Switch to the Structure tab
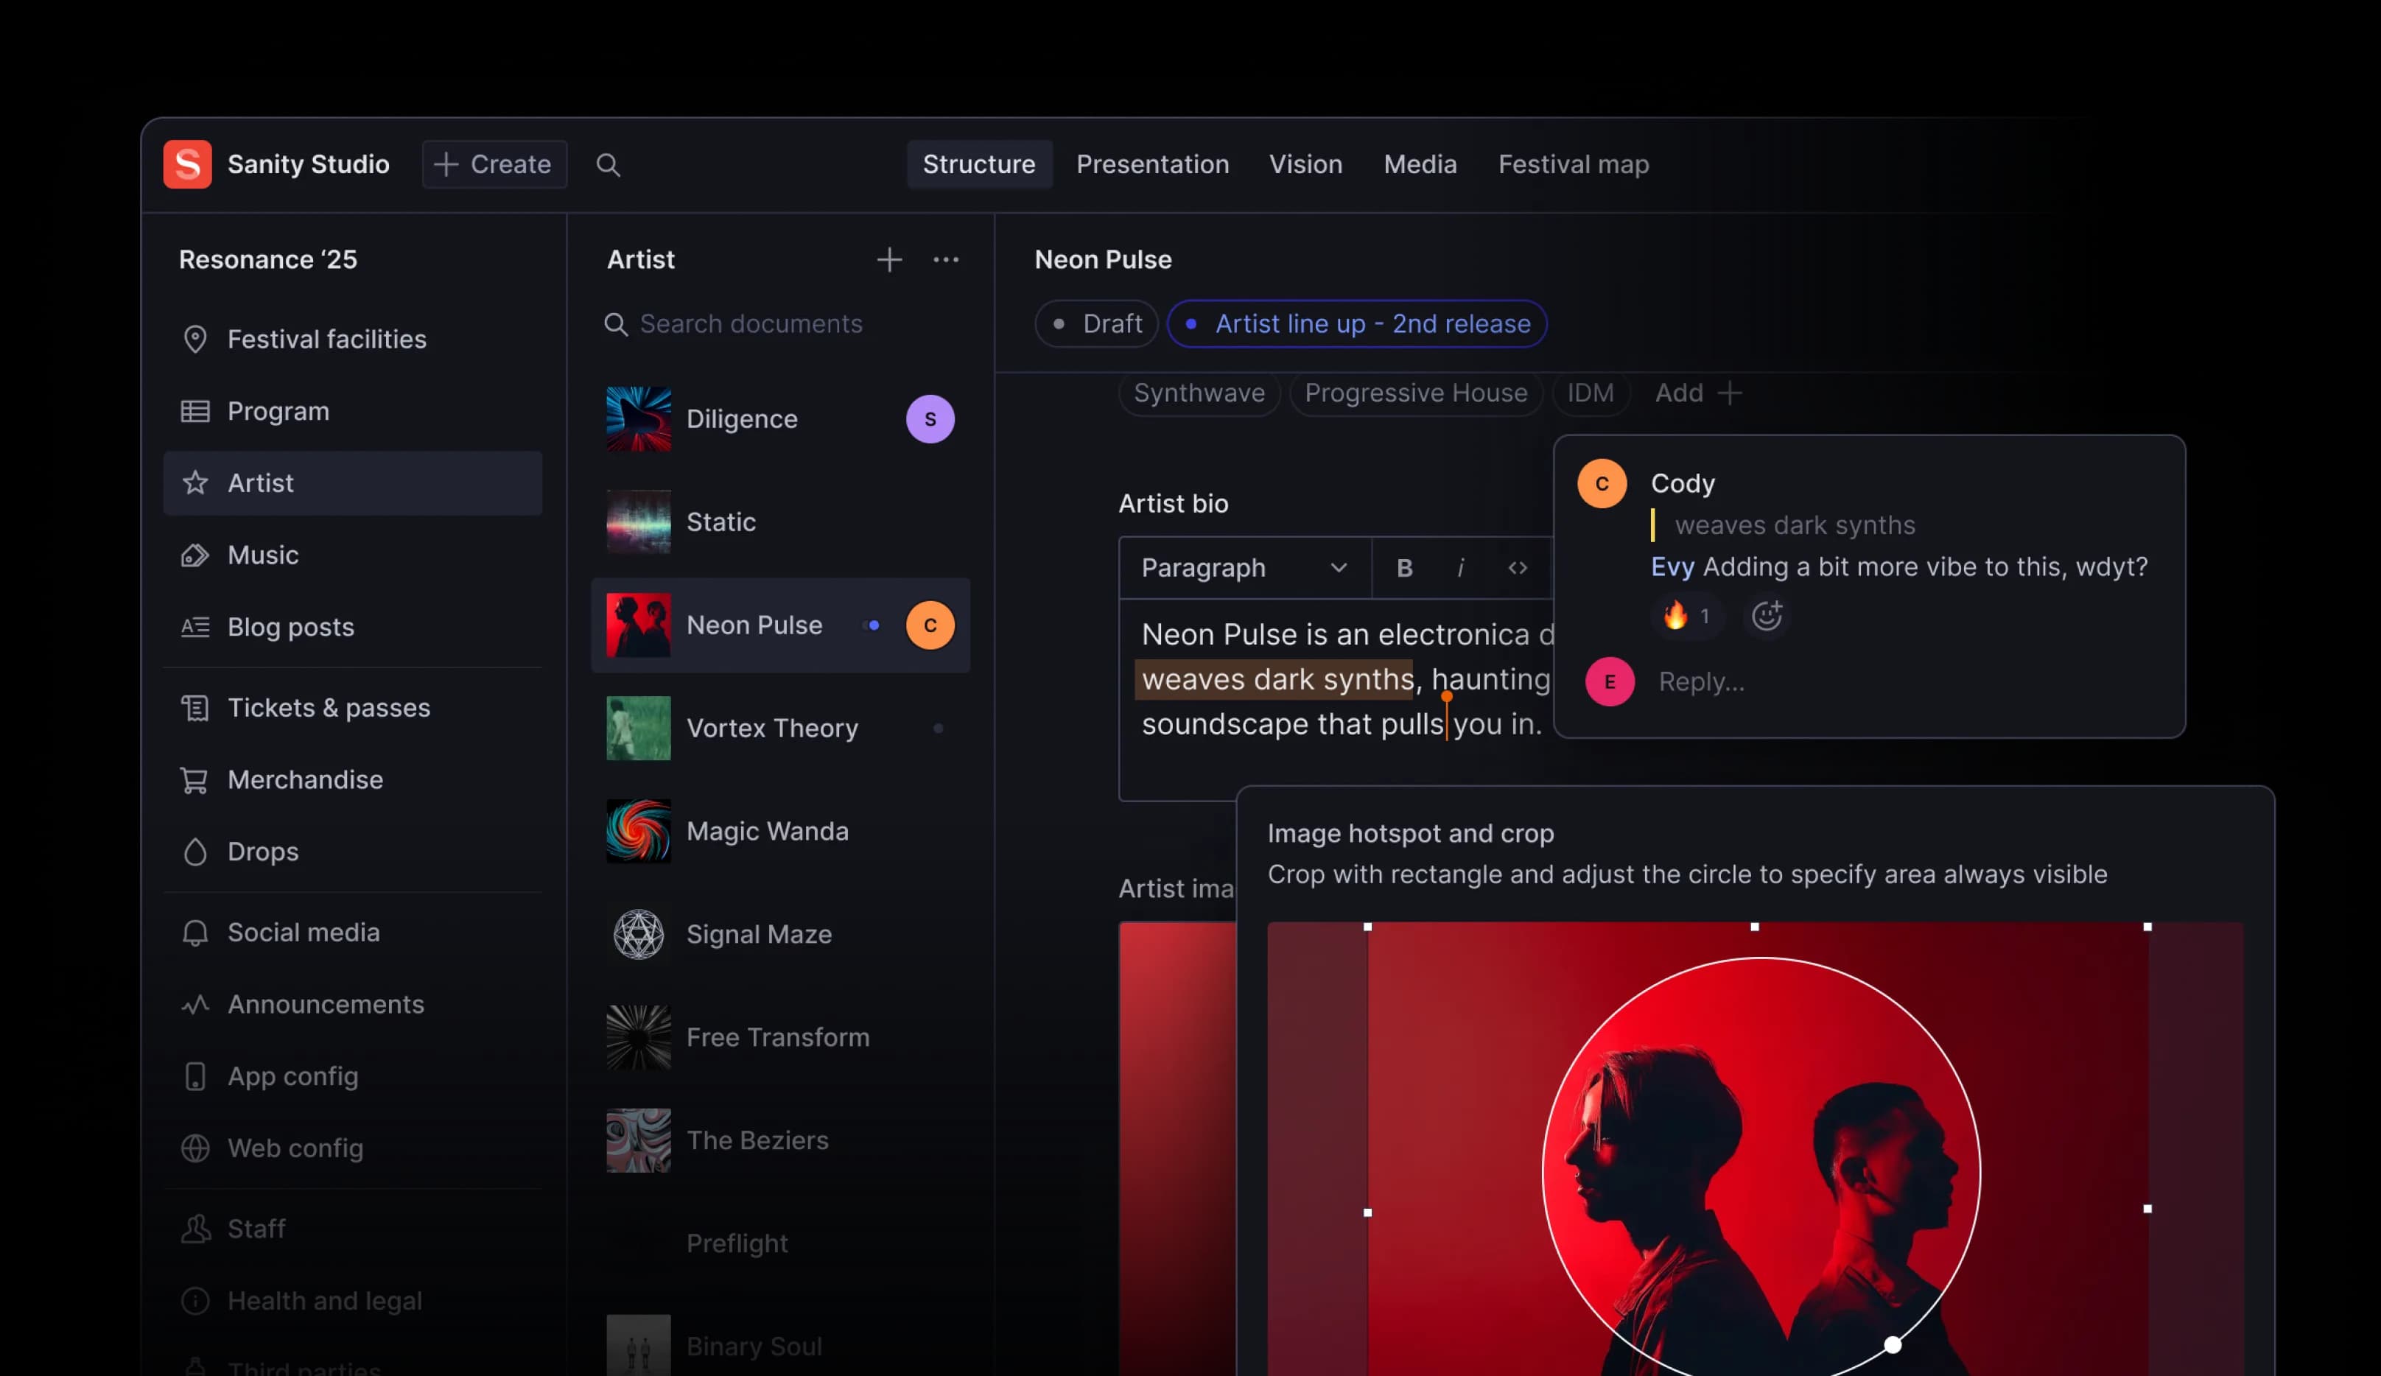The image size is (2381, 1376). pyautogui.click(x=979, y=164)
